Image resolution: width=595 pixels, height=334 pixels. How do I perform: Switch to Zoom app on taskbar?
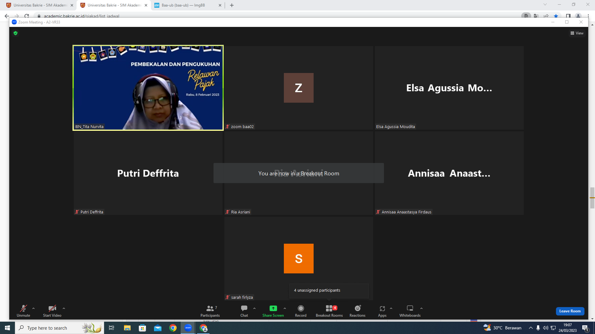click(x=188, y=328)
